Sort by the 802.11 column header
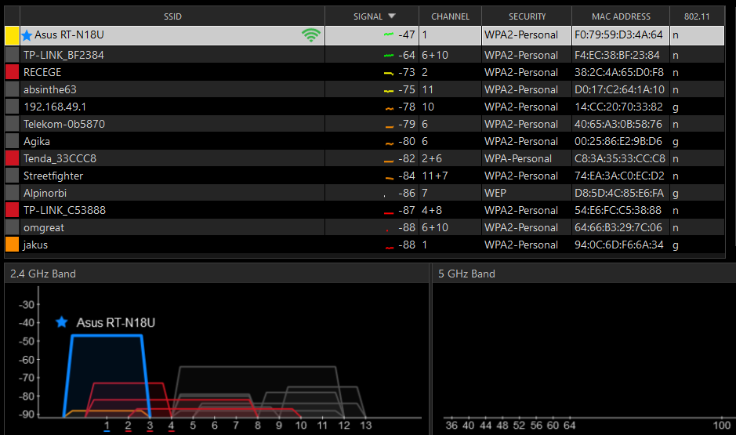This screenshot has width=736, height=435. point(697,16)
